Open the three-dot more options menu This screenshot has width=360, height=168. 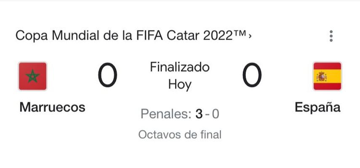coord(331,36)
